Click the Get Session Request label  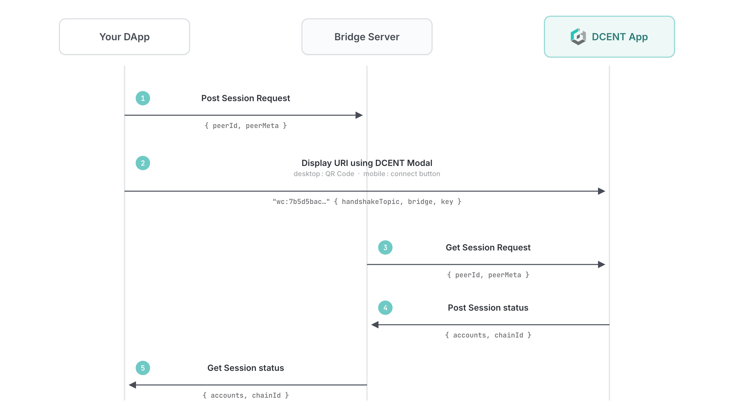(488, 247)
